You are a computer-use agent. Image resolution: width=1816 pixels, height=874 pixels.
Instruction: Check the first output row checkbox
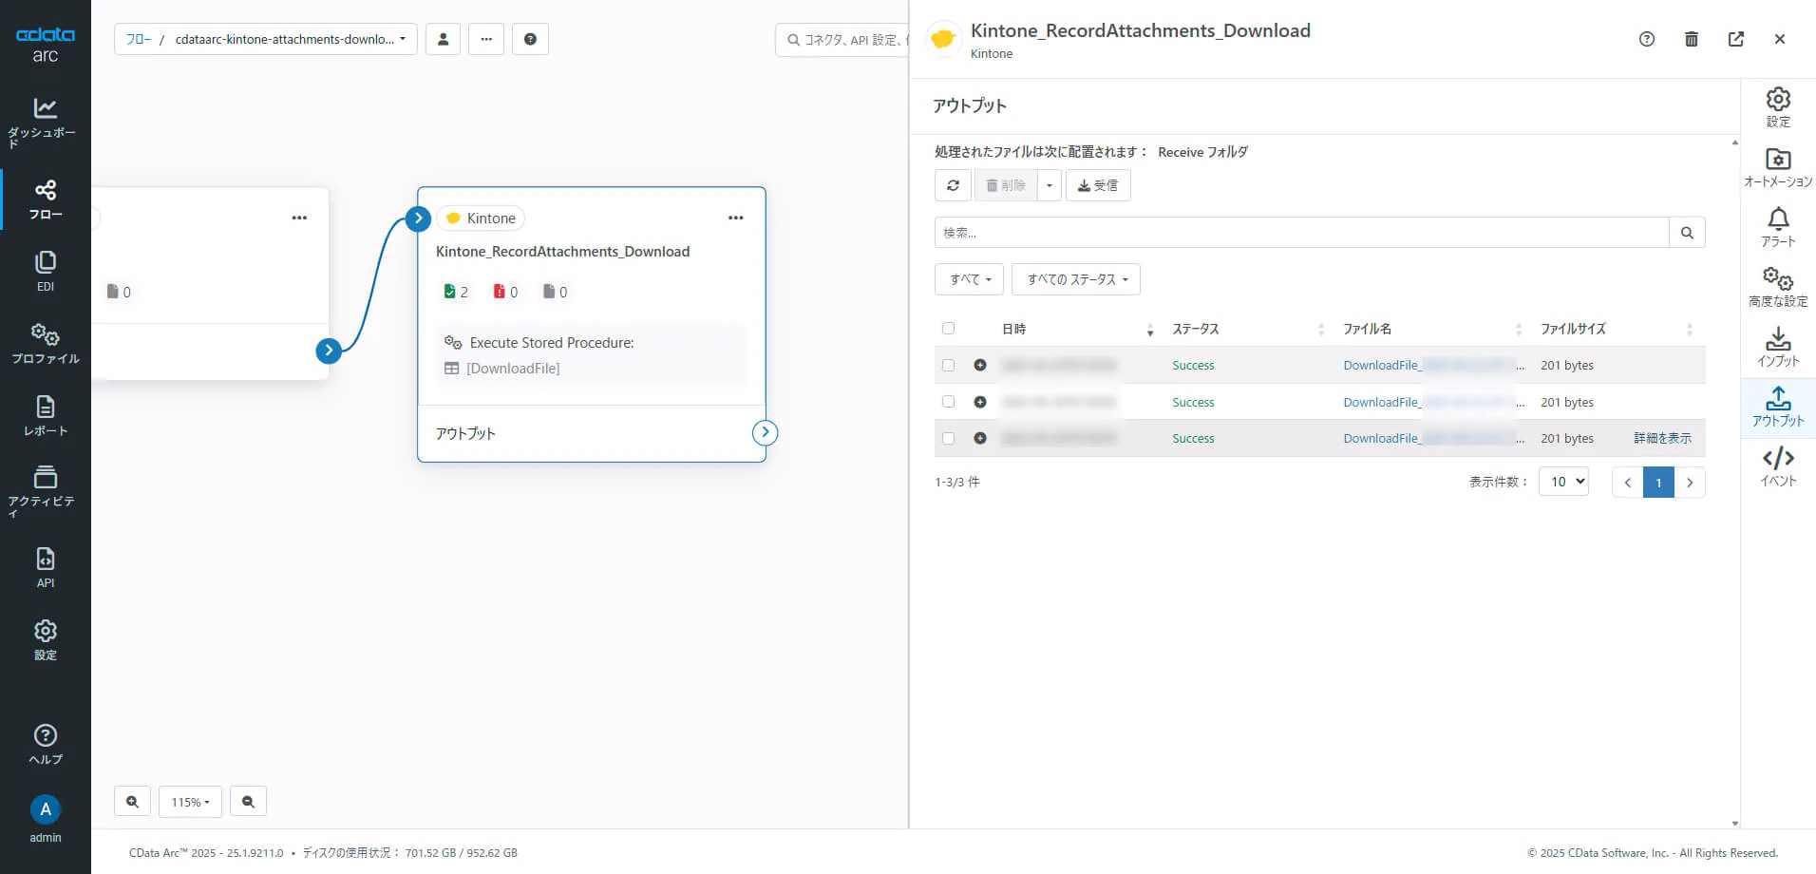[x=948, y=365]
